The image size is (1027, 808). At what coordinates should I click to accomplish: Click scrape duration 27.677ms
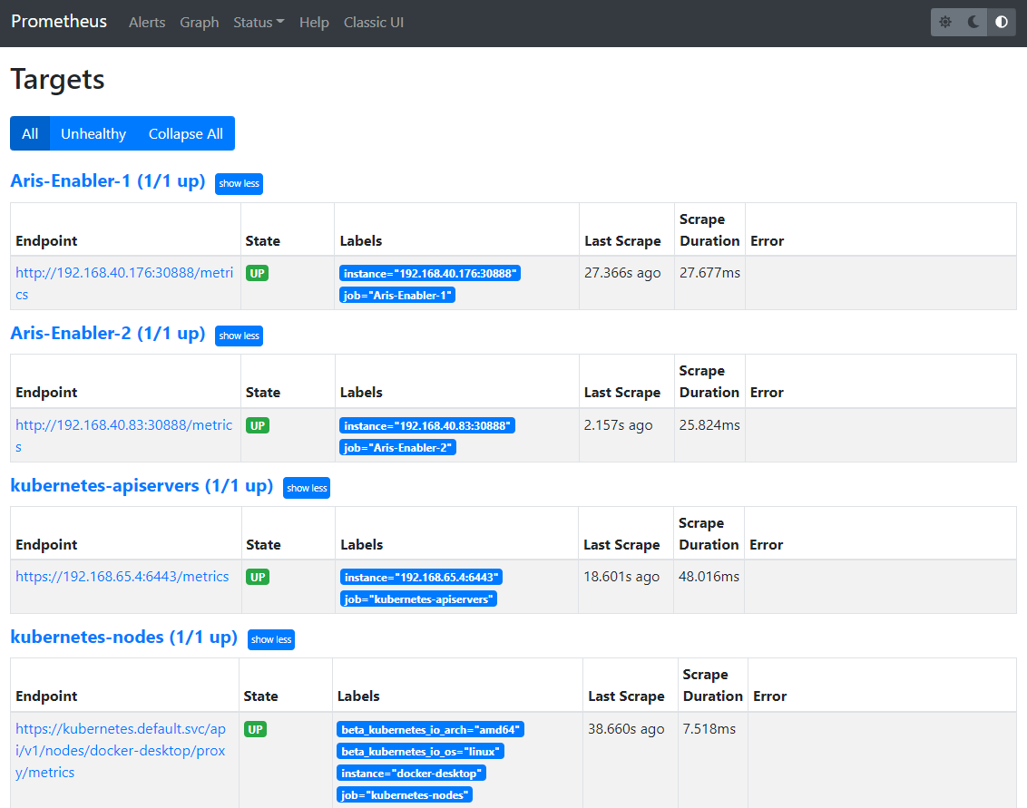710,273
